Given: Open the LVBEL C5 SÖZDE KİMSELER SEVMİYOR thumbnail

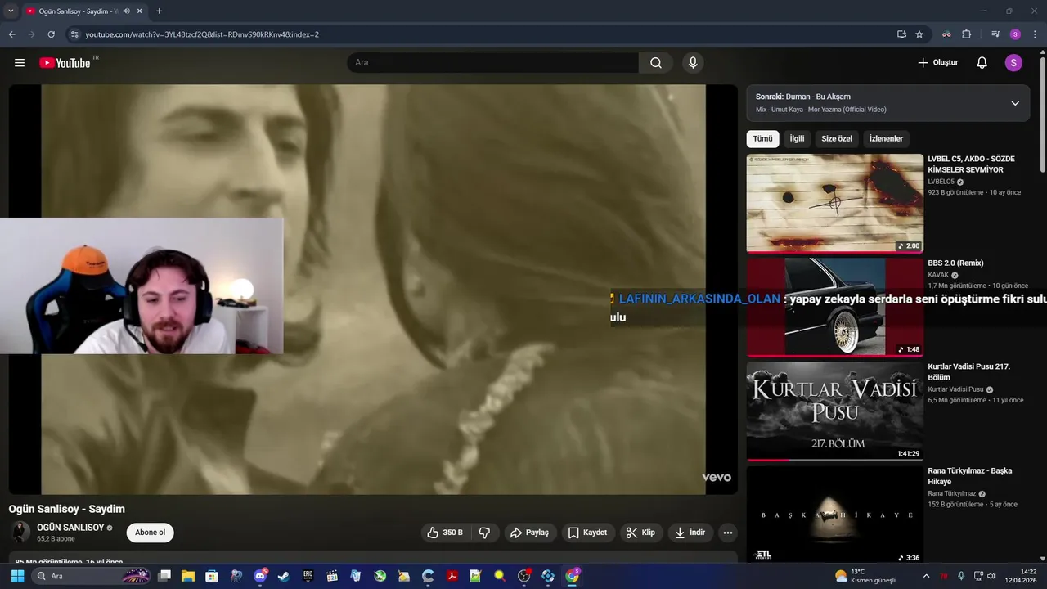Looking at the screenshot, I should (834, 204).
